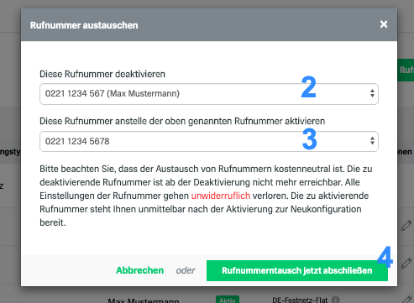Click the 'Rufnummer austauschen' dialog title
Screen dimensions: 414x303
click(84, 25)
